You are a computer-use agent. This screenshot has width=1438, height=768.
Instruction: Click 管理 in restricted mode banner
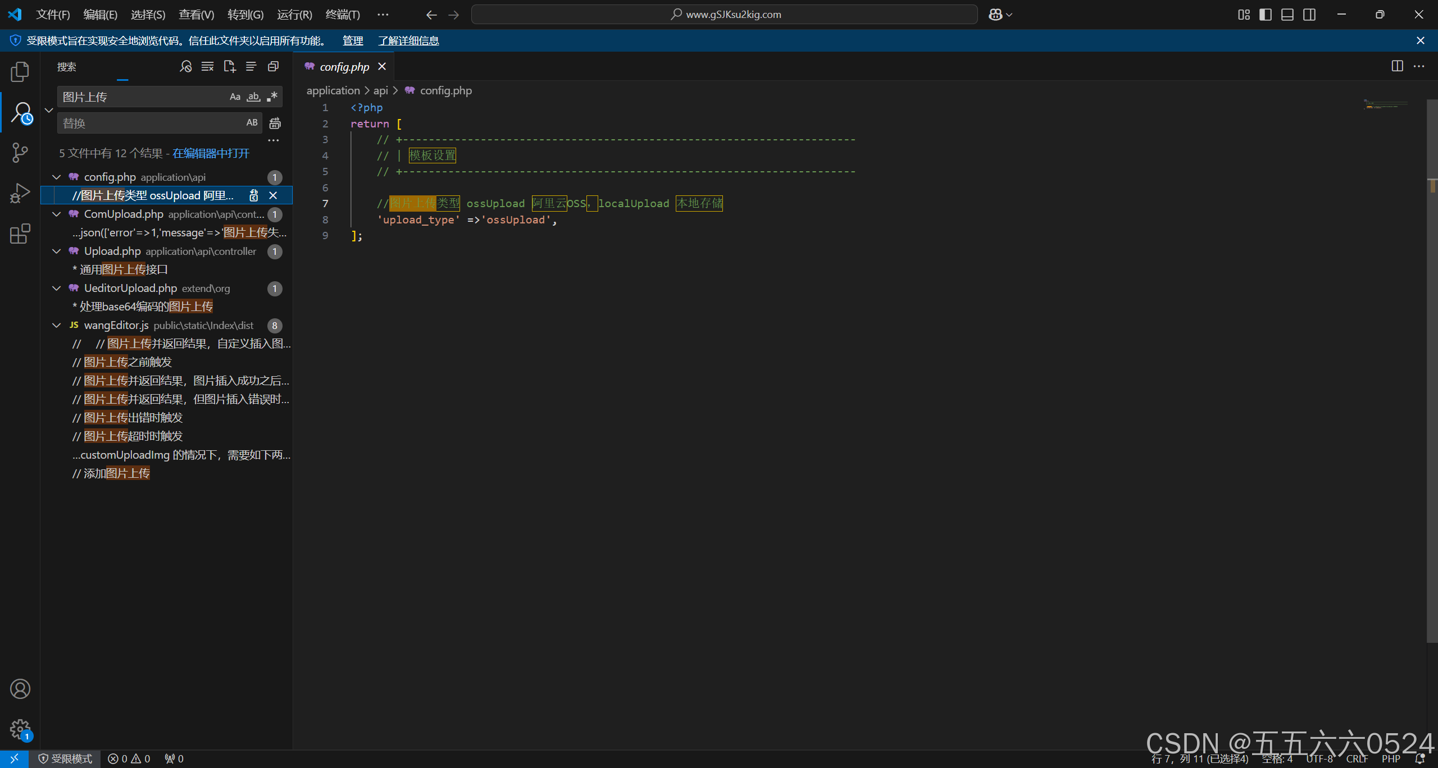[x=352, y=40]
